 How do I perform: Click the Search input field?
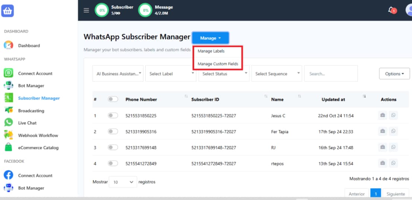click(331, 74)
